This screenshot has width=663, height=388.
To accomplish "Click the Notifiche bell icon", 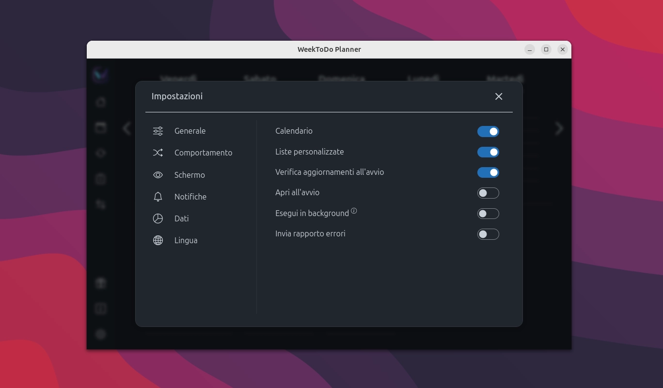I will 158,197.
